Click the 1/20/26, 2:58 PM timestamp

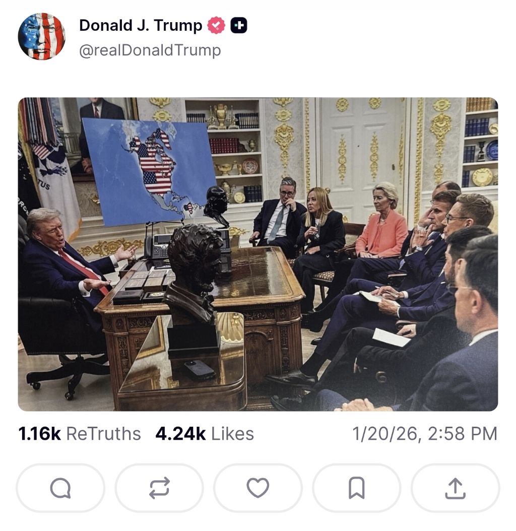[x=425, y=433]
